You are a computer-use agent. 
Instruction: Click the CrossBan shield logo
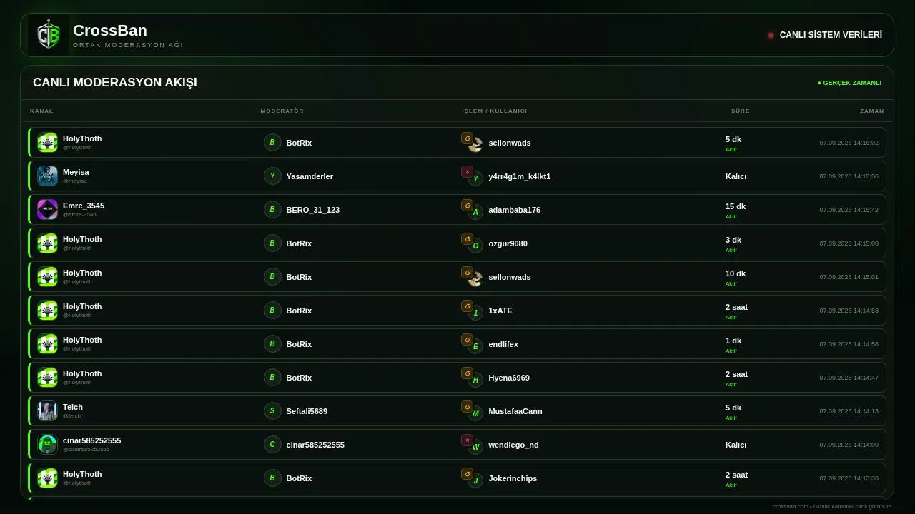point(49,35)
